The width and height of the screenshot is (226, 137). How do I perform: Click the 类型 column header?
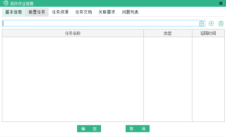(x=168, y=33)
